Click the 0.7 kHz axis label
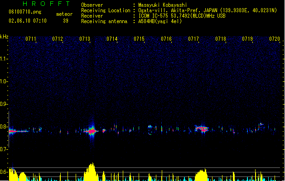The height and width of the screenshot is (181, 285). [4, 149]
